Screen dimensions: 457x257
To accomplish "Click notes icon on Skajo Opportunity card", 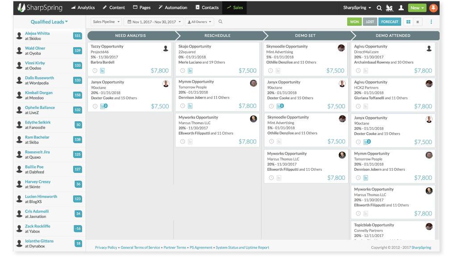I will pos(190,70).
